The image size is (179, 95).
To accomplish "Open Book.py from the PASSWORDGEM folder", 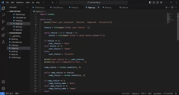I will (x=15, y=39).
